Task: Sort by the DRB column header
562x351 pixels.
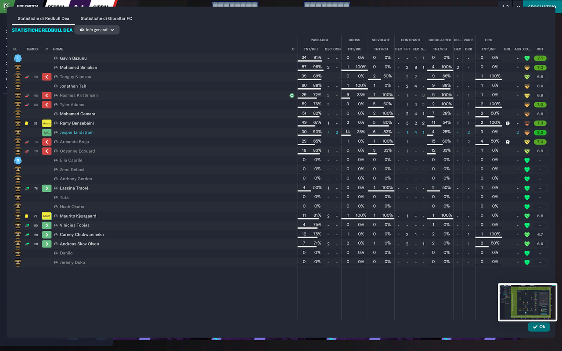Action: [468, 49]
